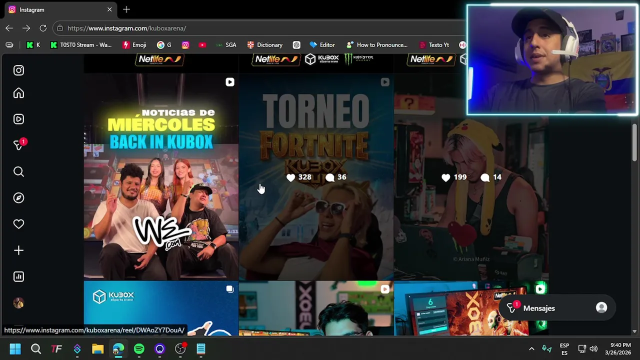
Task: Open Editor bookmark
Action: (x=322, y=45)
